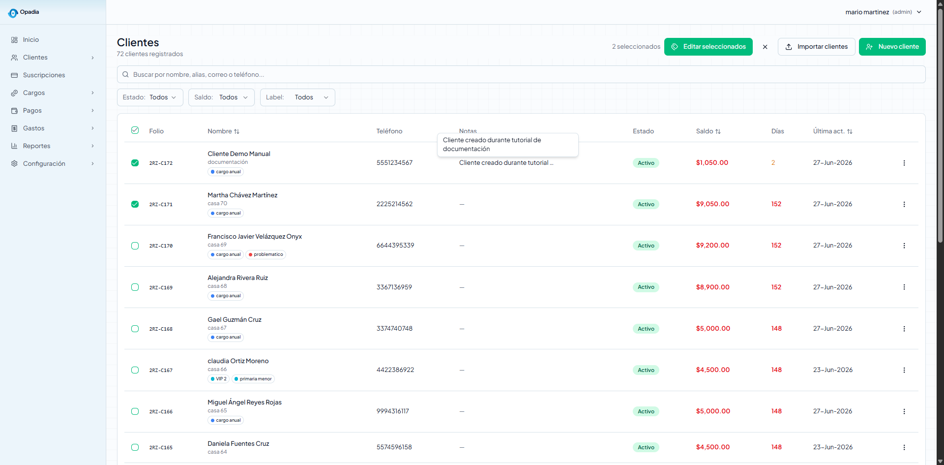Viewport: 944px width, 465px height.
Task: Uncheck Martha Chávez Martínez row checkbox
Action: (x=135, y=204)
